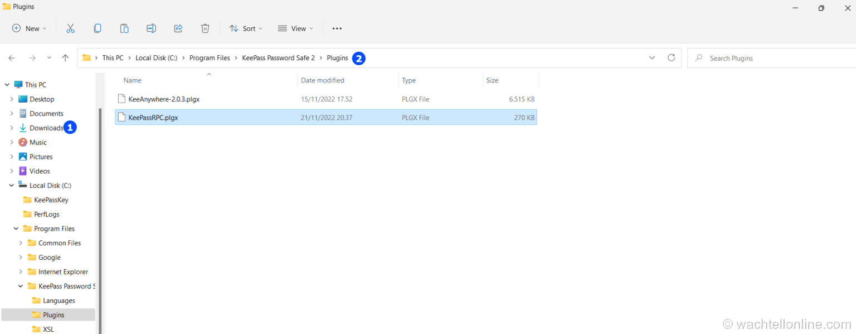Click the Copy icon in the toolbar
Image resolution: width=856 pixels, height=334 pixels.
tap(98, 28)
